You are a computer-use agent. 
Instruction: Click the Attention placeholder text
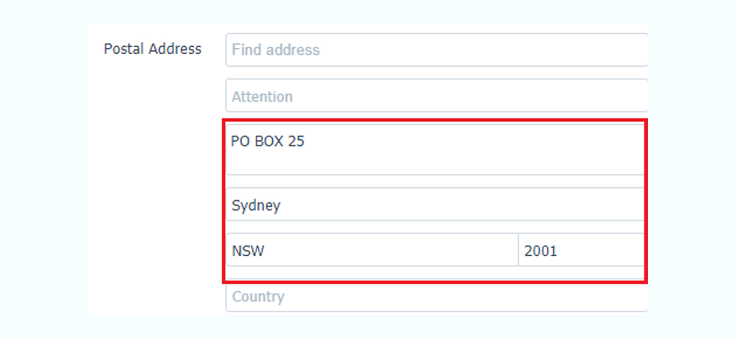coord(263,97)
